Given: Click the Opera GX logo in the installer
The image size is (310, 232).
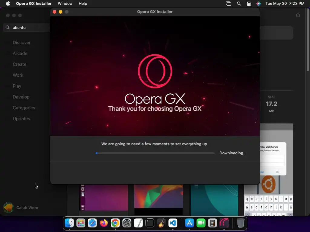Looking at the screenshot, I should point(155,71).
